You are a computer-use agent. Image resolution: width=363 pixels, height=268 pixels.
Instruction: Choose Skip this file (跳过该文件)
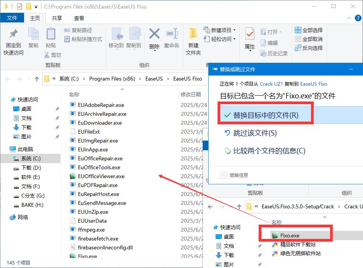[251, 133]
